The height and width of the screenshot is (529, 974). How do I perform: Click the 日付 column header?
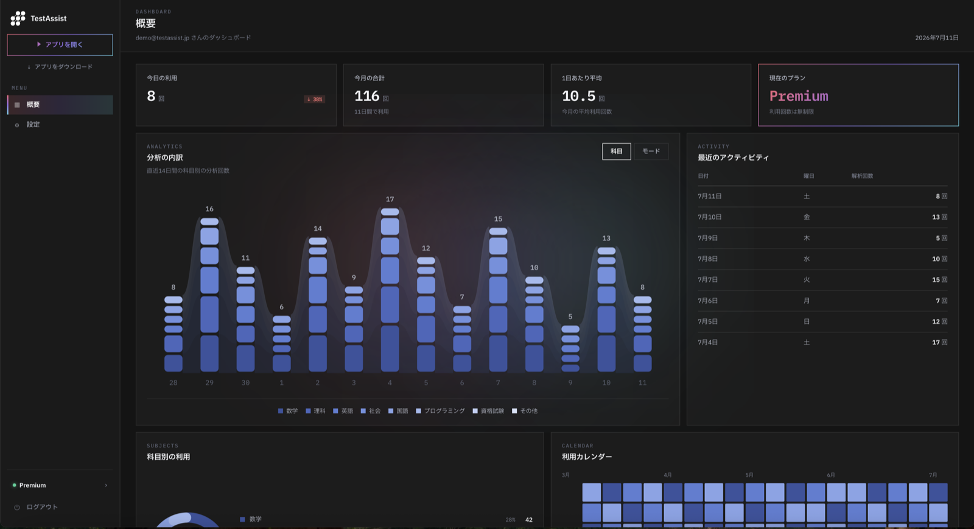[703, 176]
